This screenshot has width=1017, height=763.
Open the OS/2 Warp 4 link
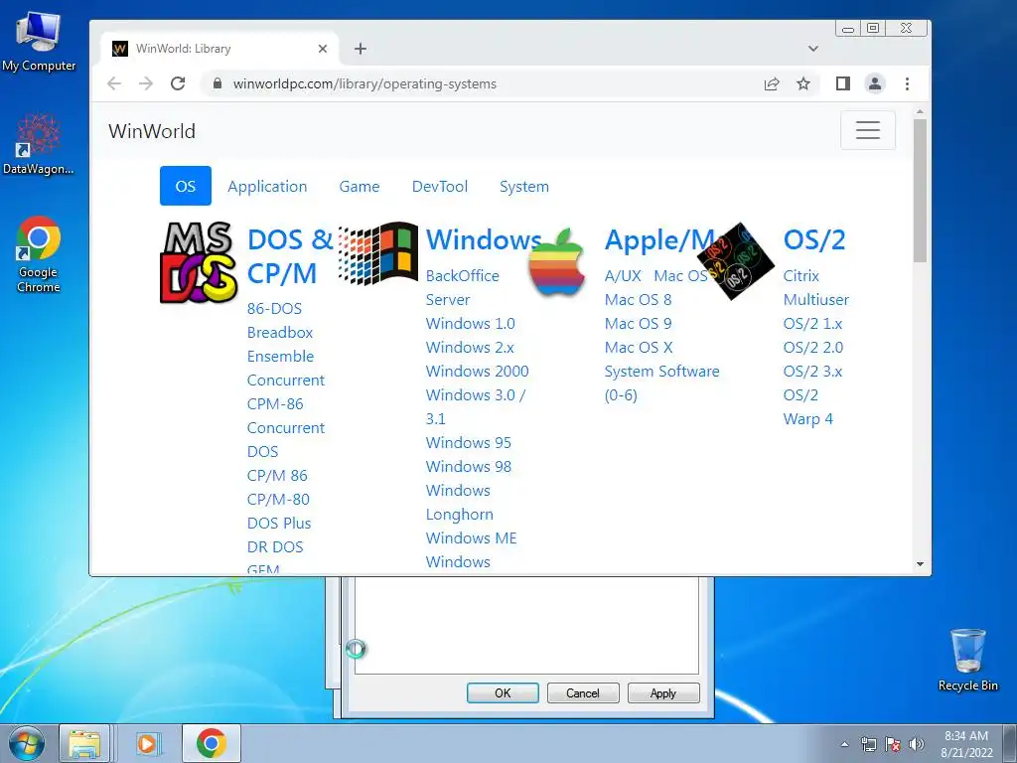[808, 407]
